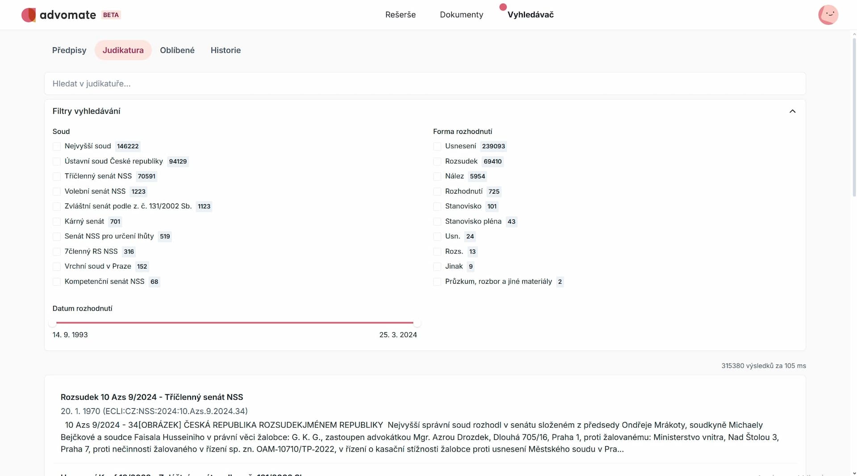Open the Rozsudek 10 Azs 9/2024 result
Image resolution: width=857 pixels, height=476 pixels.
click(x=152, y=397)
